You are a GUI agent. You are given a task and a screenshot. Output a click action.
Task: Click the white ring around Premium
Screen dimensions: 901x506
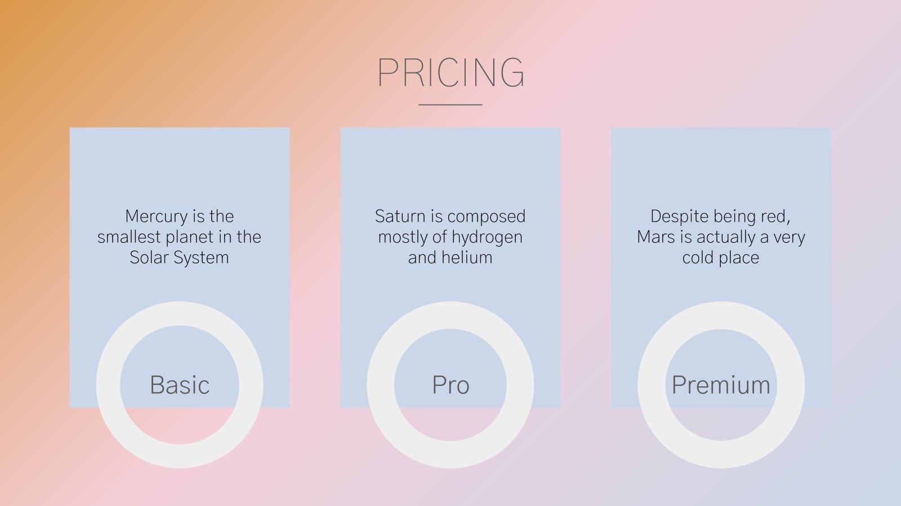coord(651,385)
